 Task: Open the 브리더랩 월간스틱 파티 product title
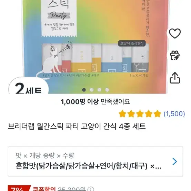click(x=77, y=126)
